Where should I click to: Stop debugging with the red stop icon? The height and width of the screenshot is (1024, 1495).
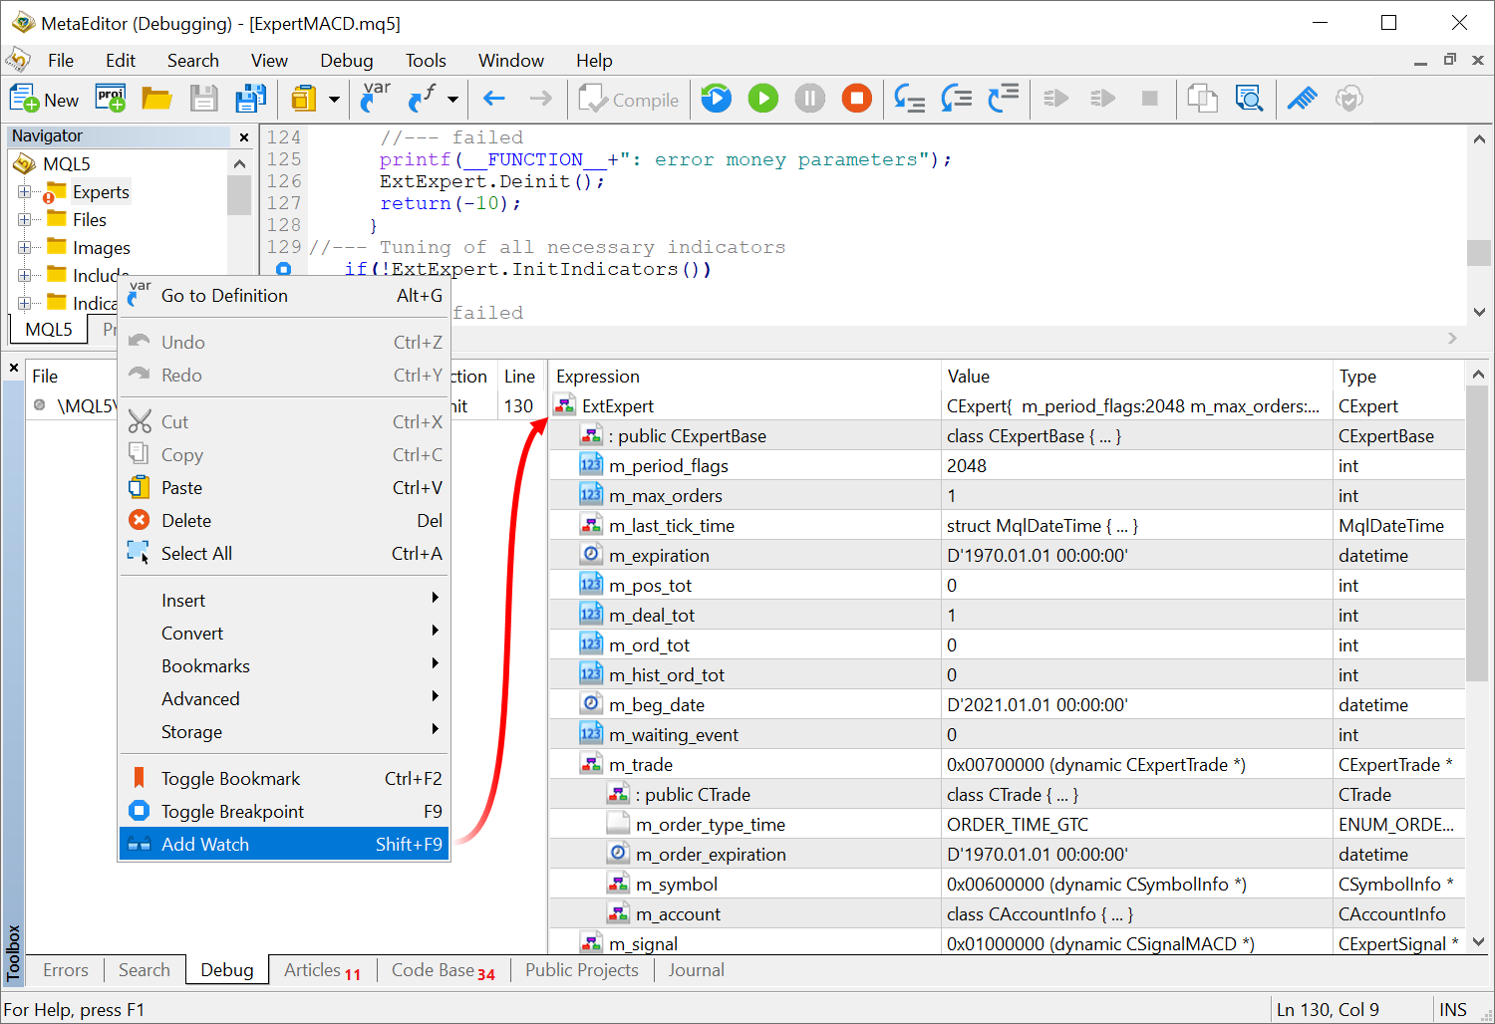[856, 99]
